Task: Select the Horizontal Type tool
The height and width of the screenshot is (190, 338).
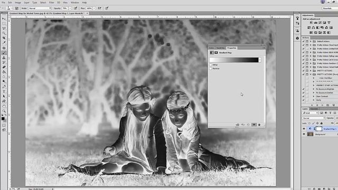Action: 4,91
